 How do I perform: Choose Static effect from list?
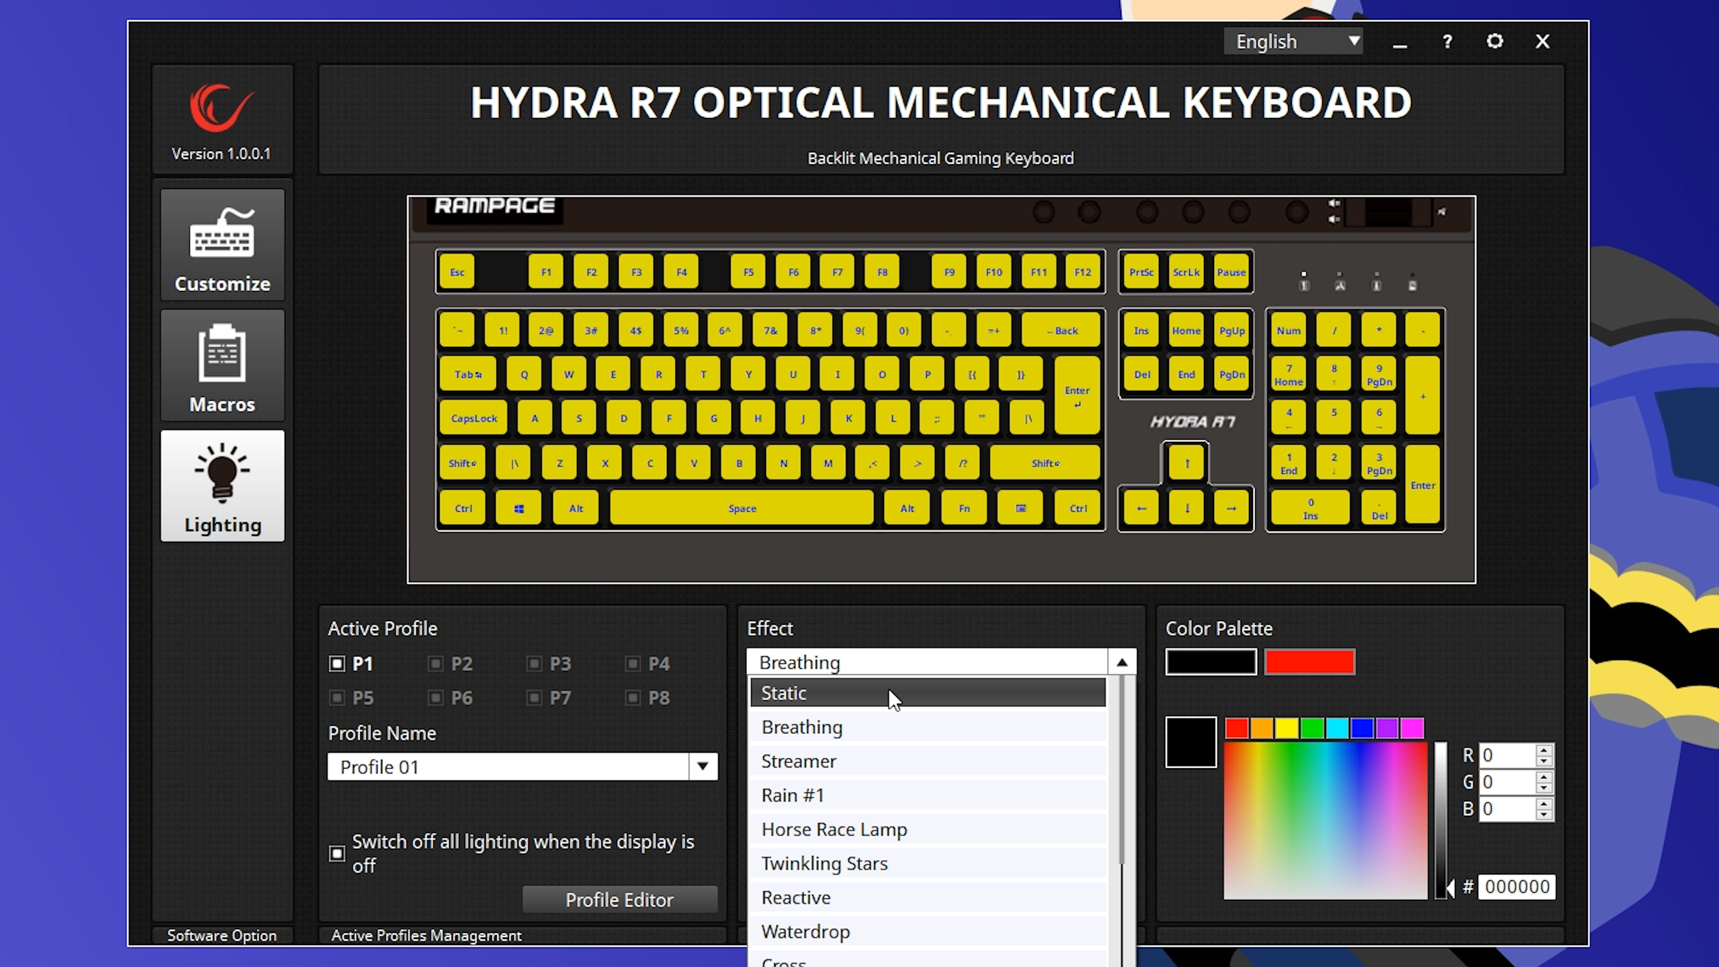tap(928, 693)
